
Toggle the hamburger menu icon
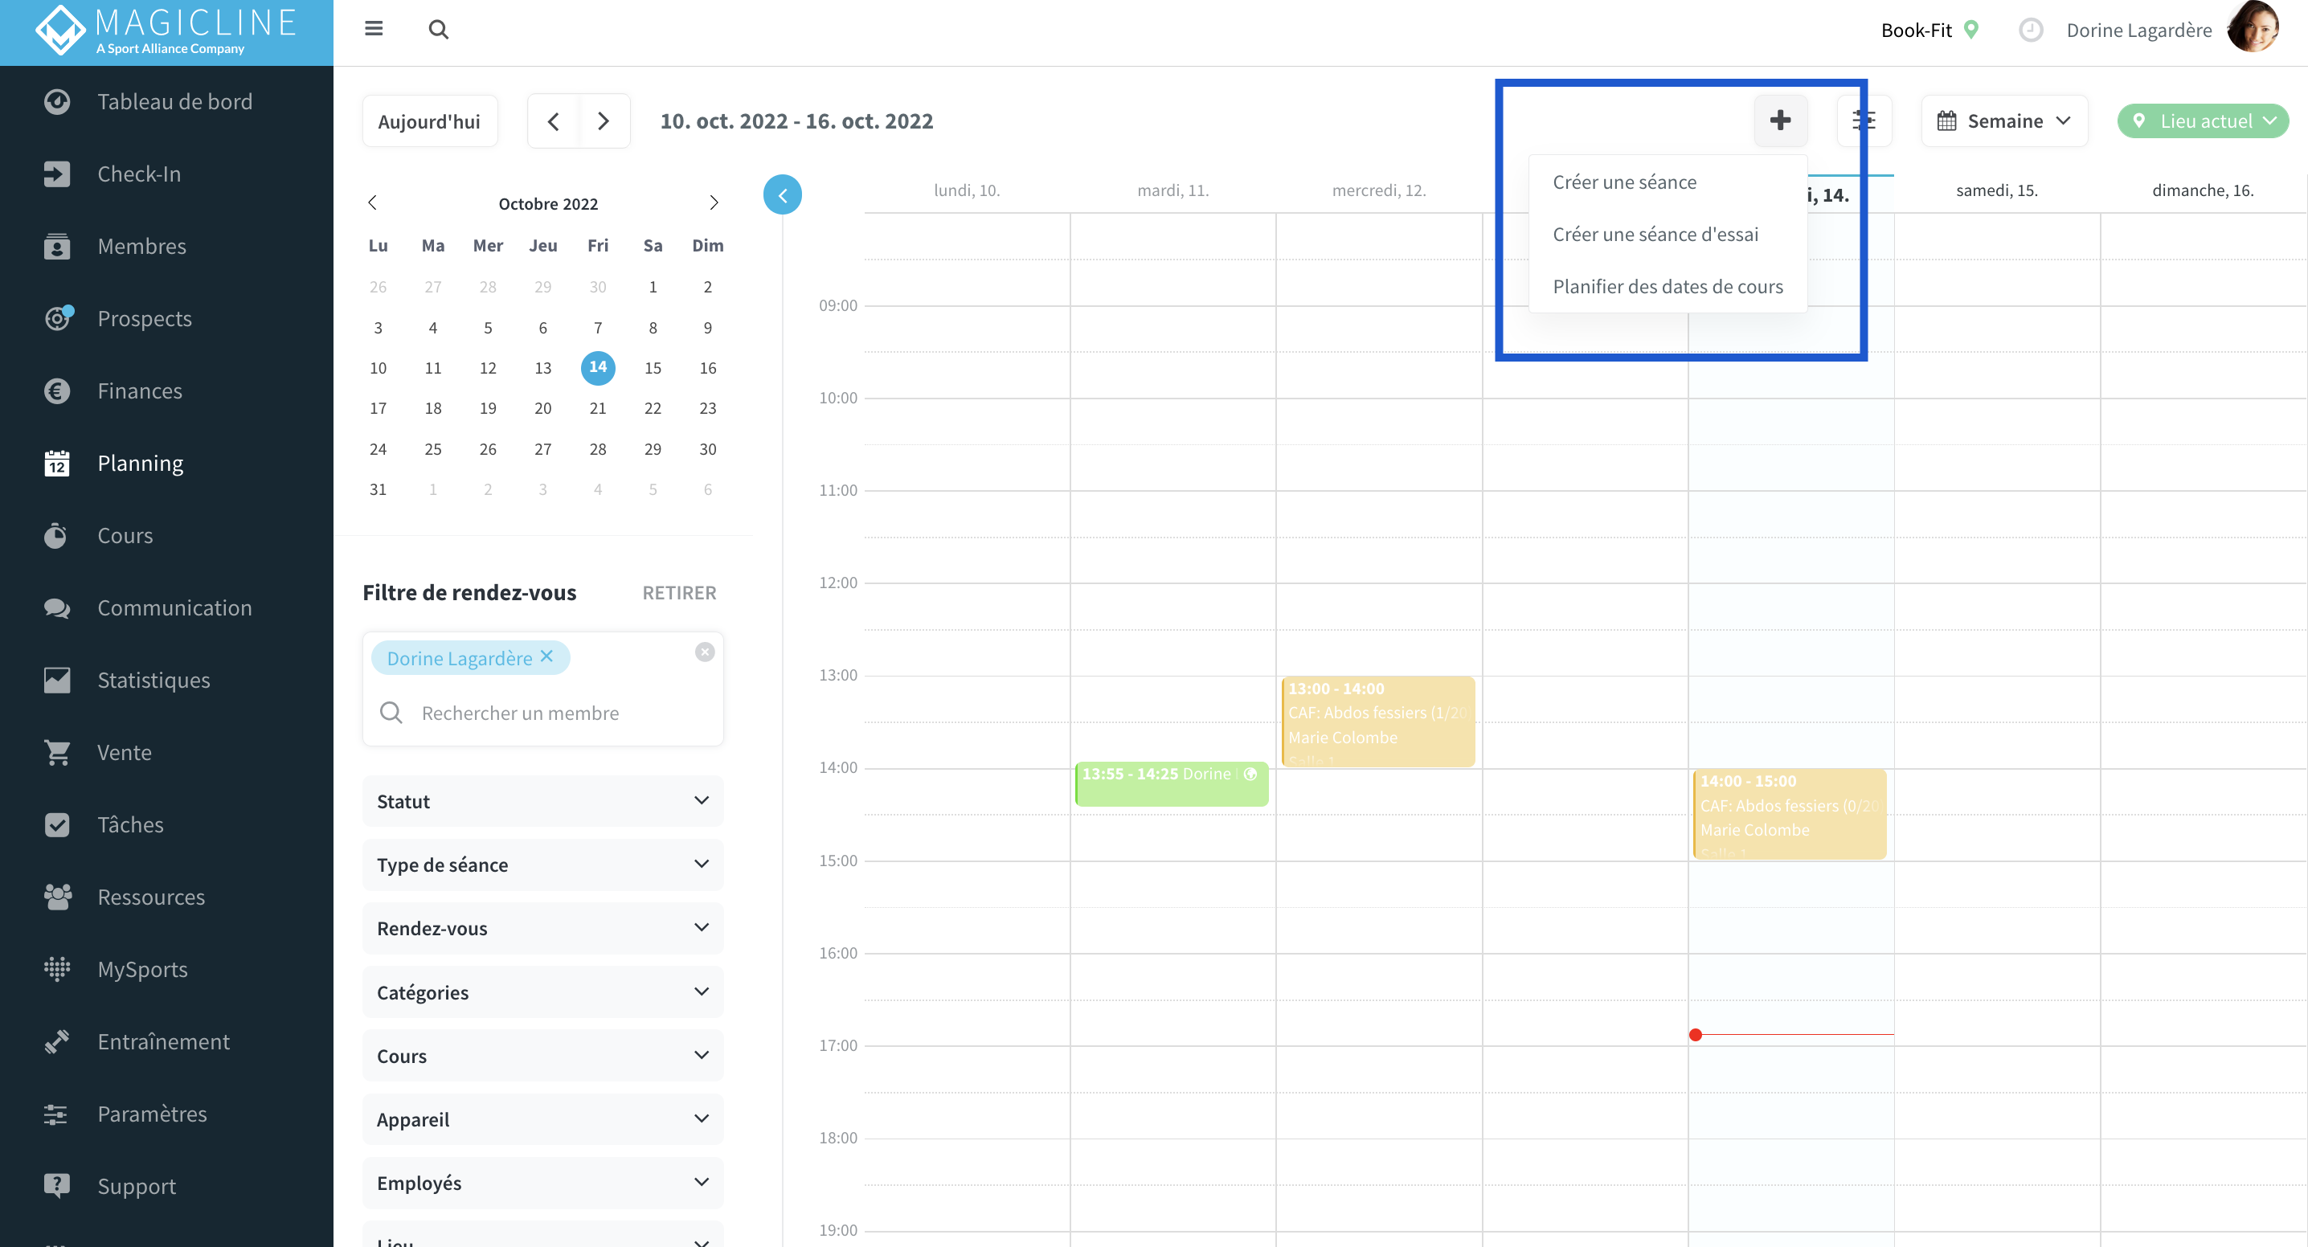click(x=374, y=29)
